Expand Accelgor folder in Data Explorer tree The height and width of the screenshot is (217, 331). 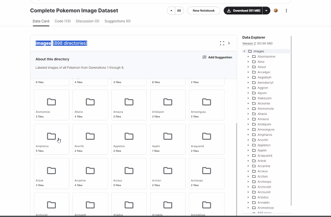coord(248,72)
